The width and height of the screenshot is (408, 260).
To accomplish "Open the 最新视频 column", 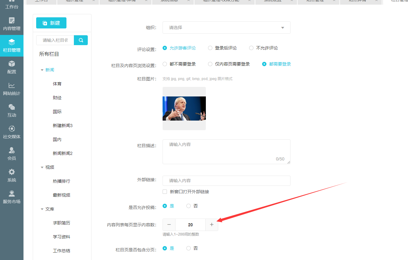I will pos(62,195).
